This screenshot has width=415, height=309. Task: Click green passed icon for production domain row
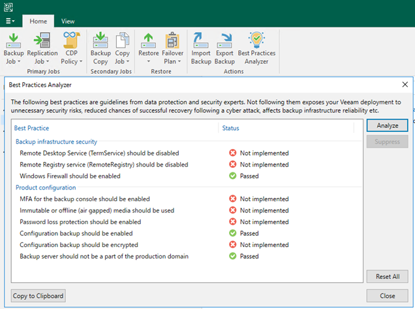pyautogui.click(x=233, y=256)
